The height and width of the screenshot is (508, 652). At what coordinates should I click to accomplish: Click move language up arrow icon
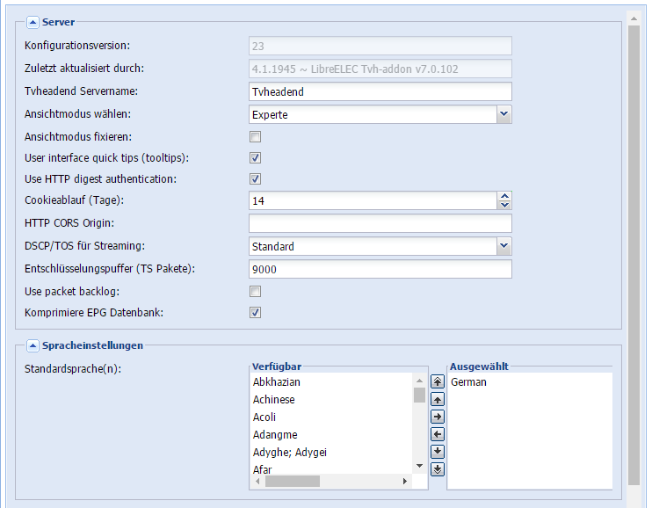(437, 399)
